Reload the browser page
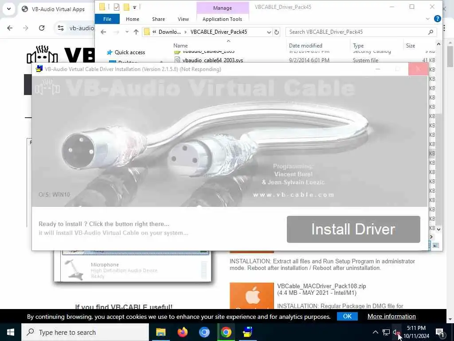Image resolution: width=454 pixels, height=341 pixels. 42,28
